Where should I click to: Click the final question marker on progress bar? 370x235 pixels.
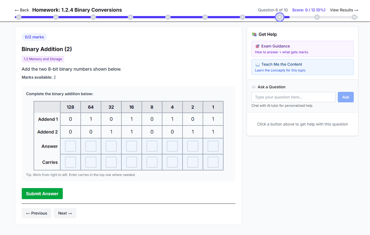click(354, 17)
